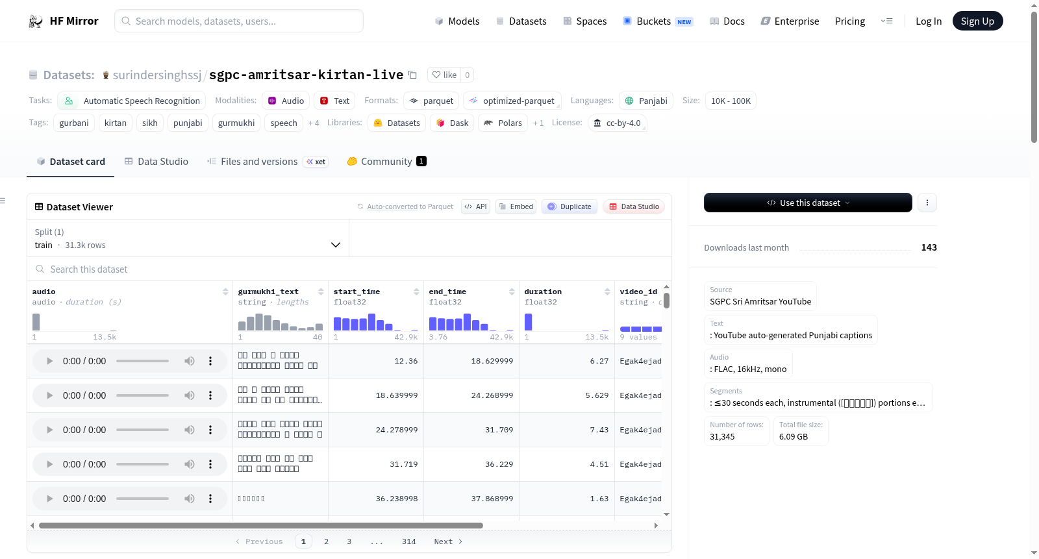Click the table horizontal scrollbar
1039x559 pixels.
click(x=261, y=525)
